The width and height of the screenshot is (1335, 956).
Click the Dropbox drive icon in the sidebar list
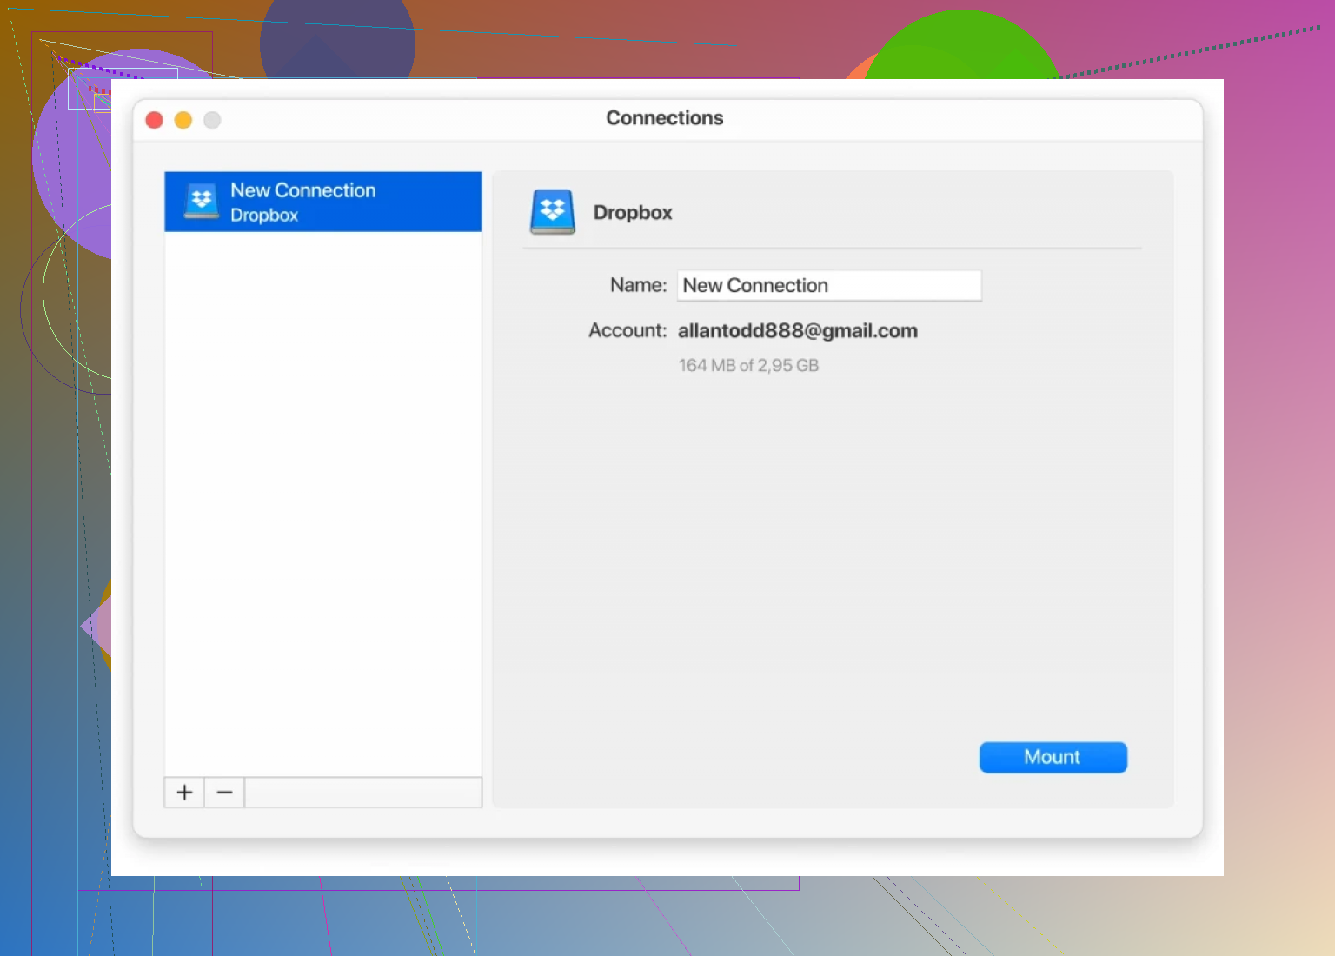[x=201, y=202]
